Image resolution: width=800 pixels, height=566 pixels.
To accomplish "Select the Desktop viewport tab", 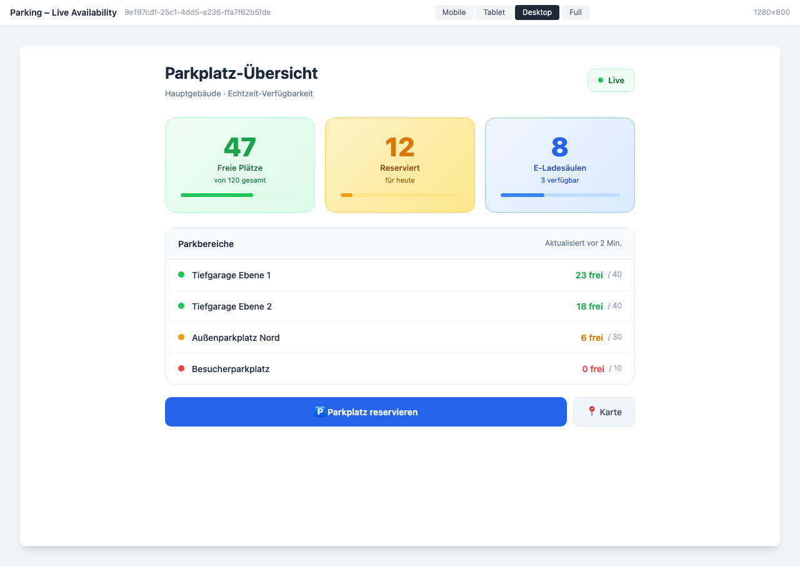I will (537, 13).
